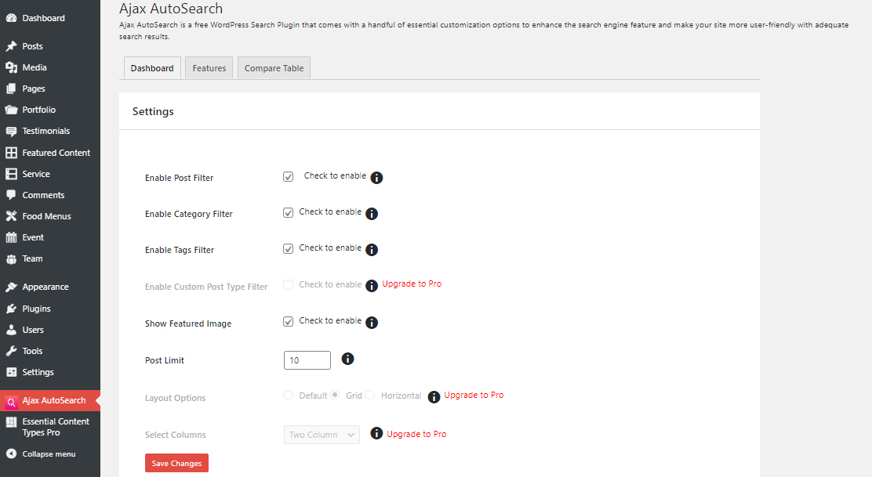The image size is (872, 477).
Task: Click the Essential Content Types Pro icon
Action: tap(11, 422)
